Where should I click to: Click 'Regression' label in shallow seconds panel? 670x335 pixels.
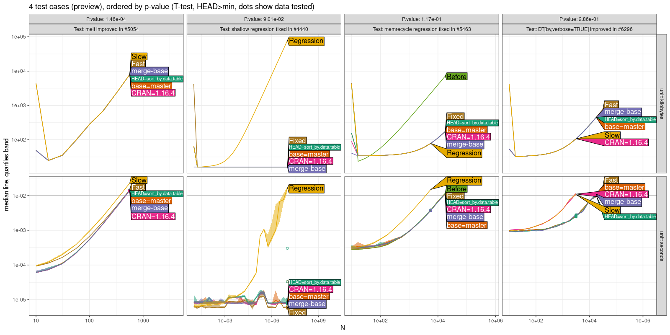click(306, 188)
